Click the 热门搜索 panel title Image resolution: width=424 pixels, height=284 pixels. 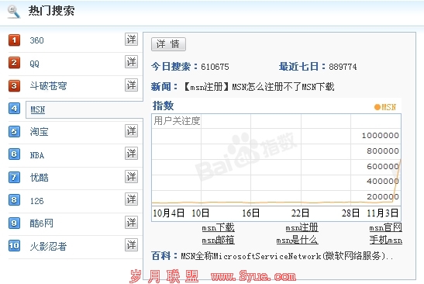51,11
